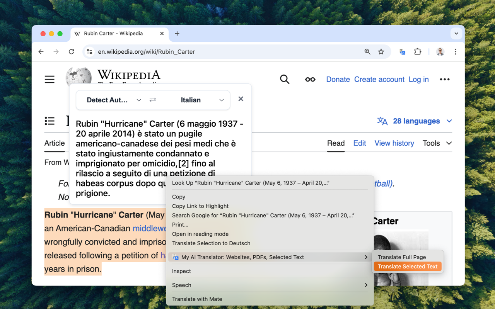The width and height of the screenshot is (495, 309).
Task: Click the swap languages arrows icon
Action: coord(153,100)
